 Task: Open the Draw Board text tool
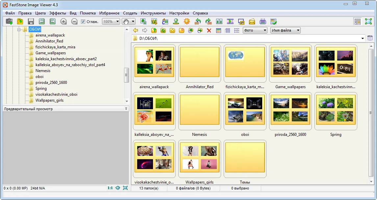pos(165,21)
